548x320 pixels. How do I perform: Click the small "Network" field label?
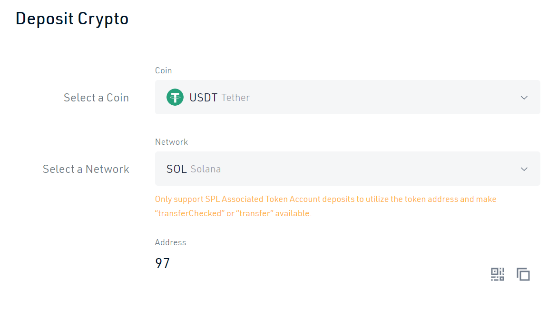[171, 142]
